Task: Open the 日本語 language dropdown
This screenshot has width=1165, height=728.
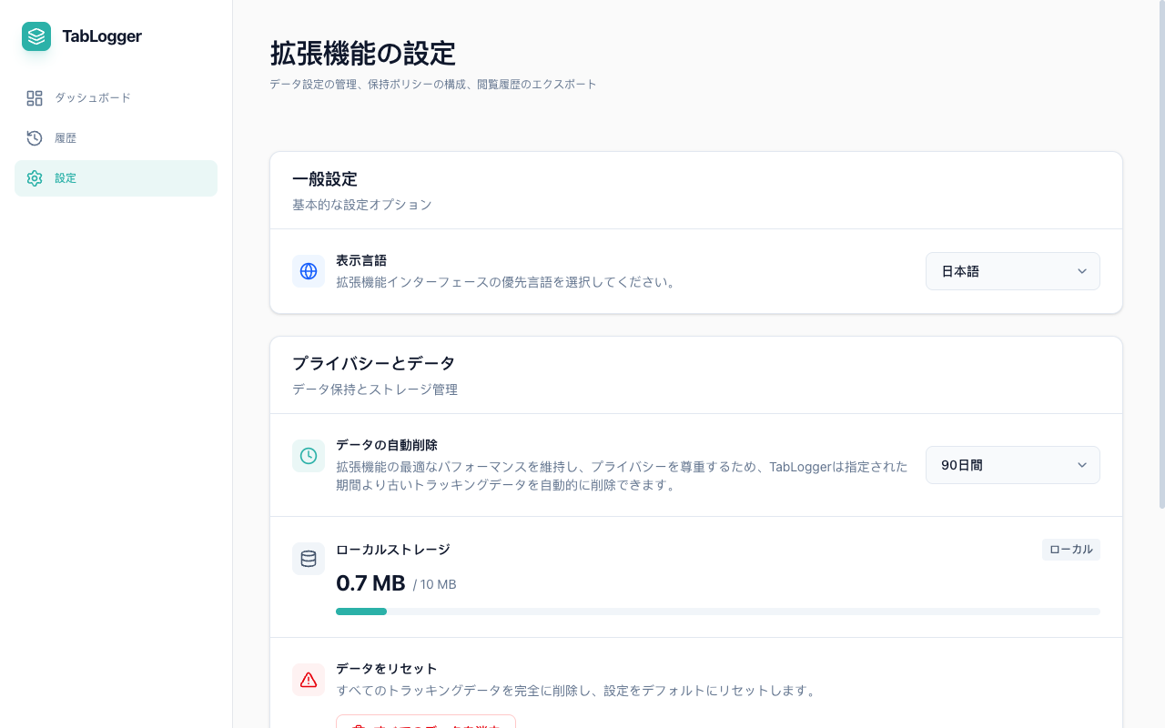Action: [x=1012, y=271]
